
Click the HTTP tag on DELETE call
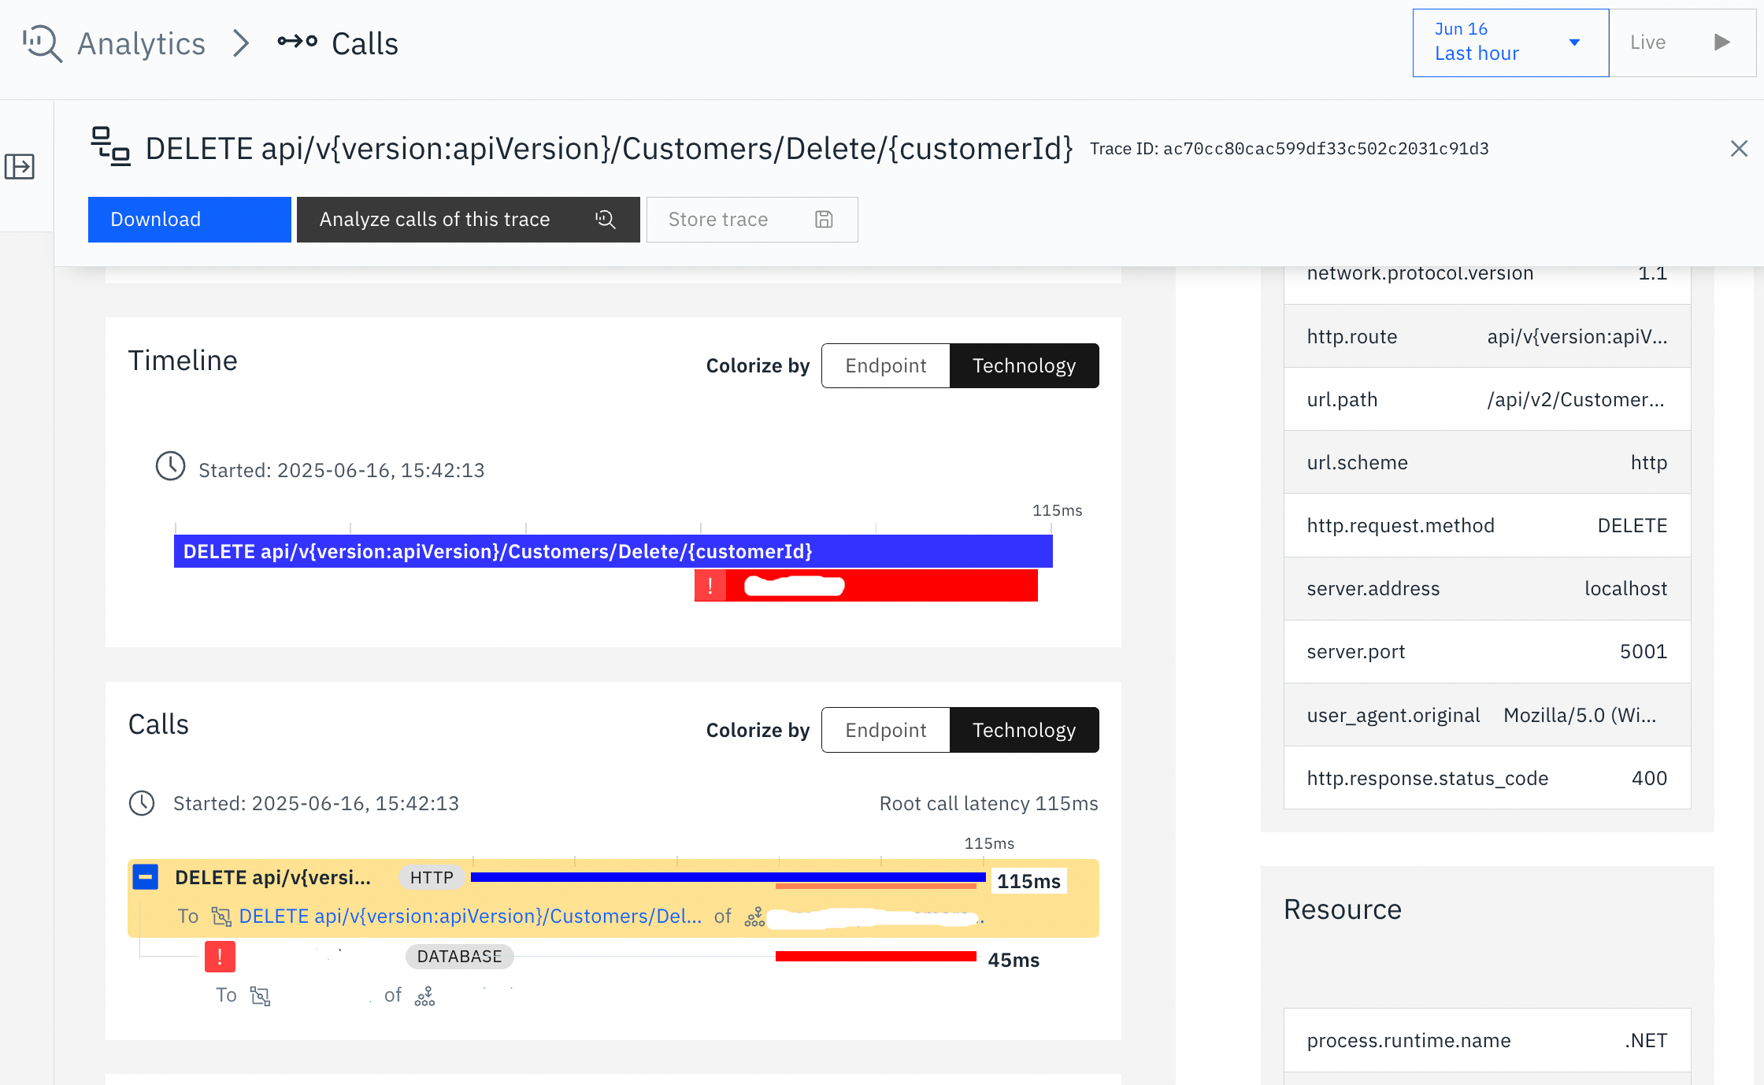tap(432, 878)
